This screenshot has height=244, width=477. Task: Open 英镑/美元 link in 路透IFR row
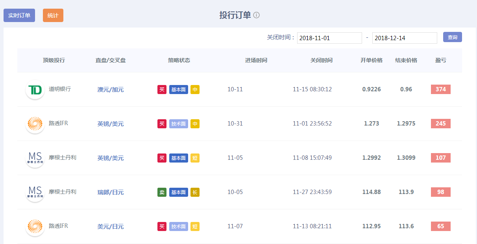coord(111,124)
